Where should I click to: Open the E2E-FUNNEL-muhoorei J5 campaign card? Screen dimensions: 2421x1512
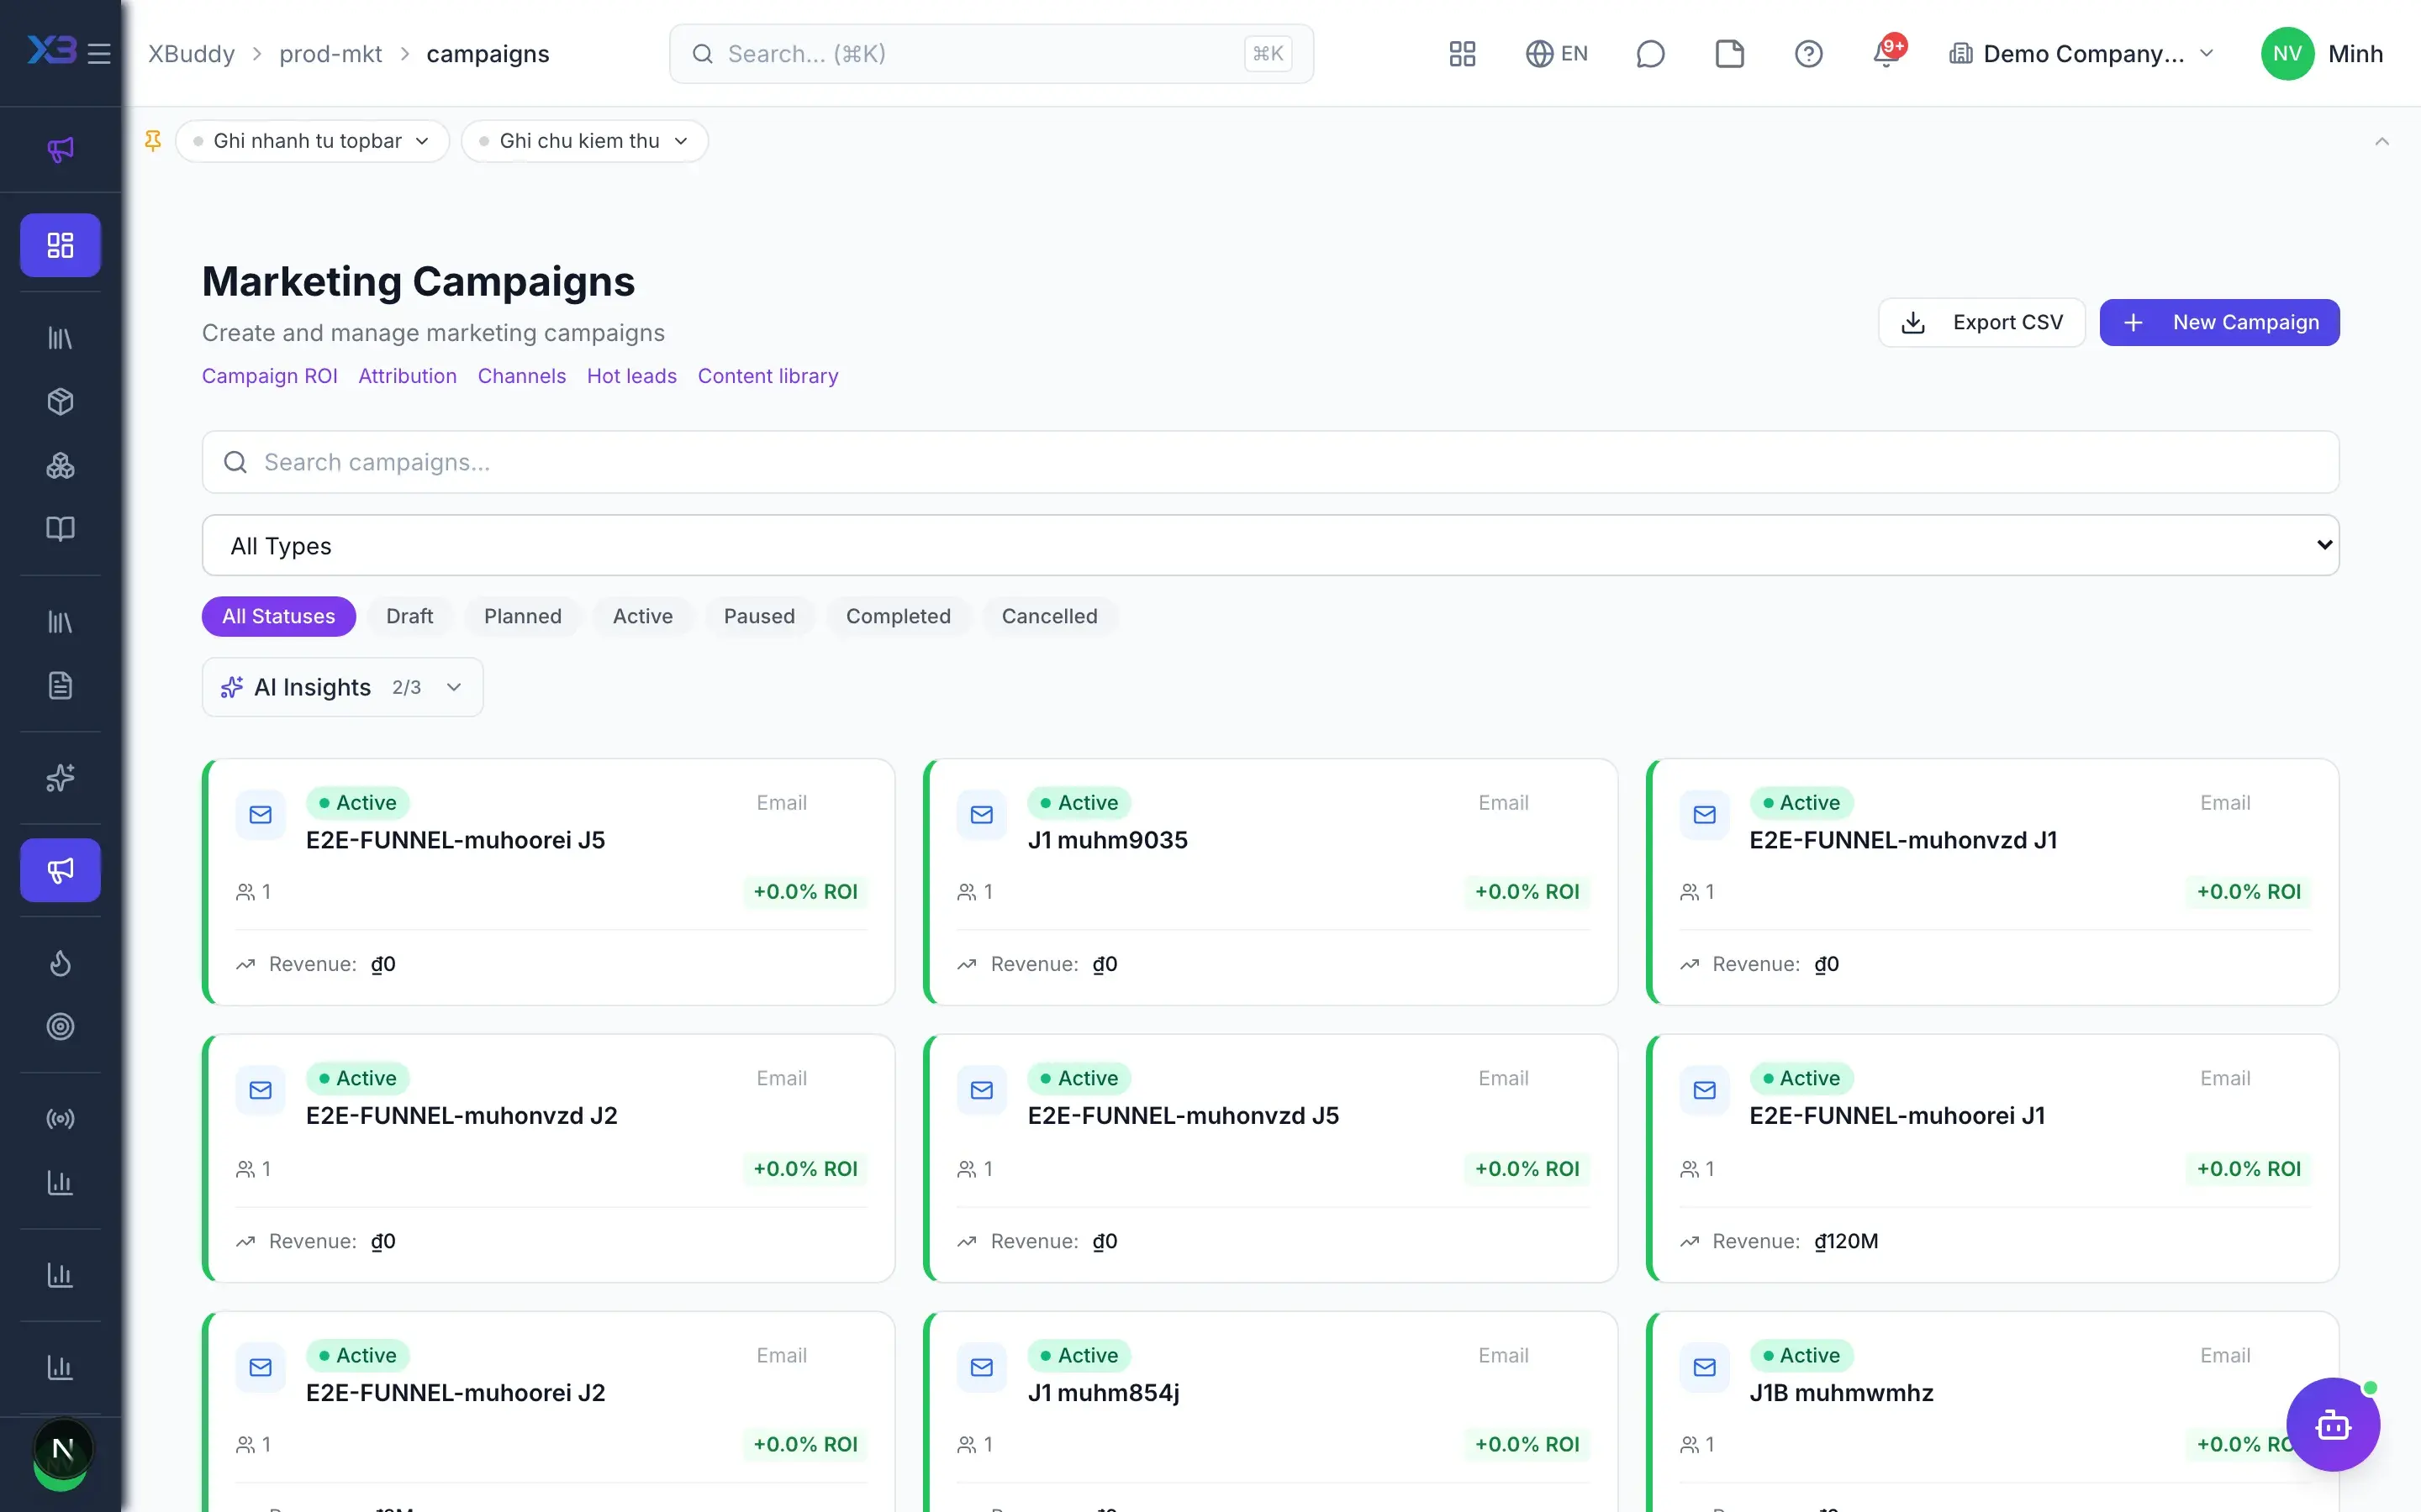coord(548,882)
